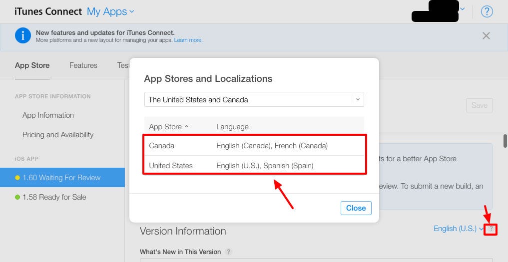Close the App Stores and Localizations dialog
Viewport: 508px width, 262px height.
[x=356, y=208]
